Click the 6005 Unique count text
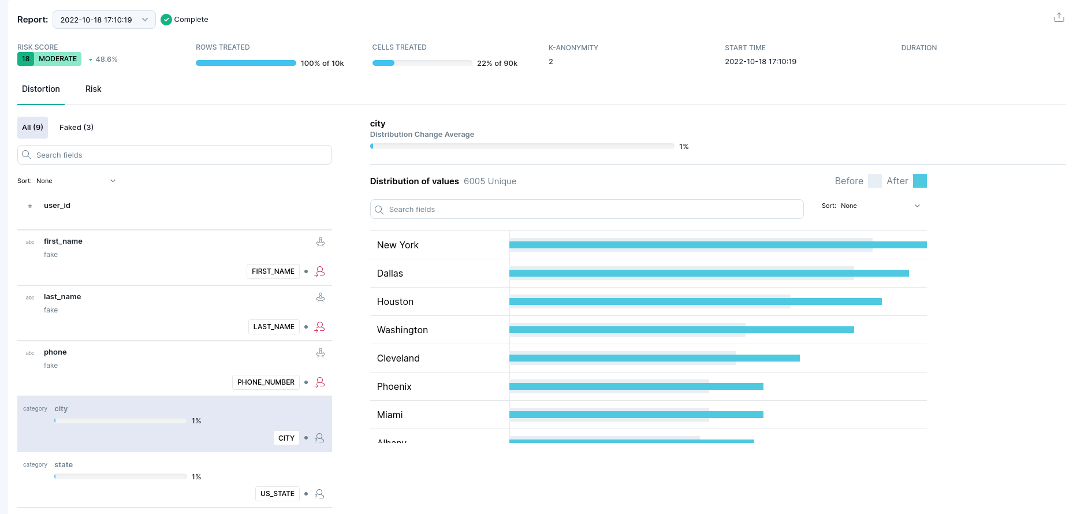The width and height of the screenshot is (1073, 514). point(490,181)
